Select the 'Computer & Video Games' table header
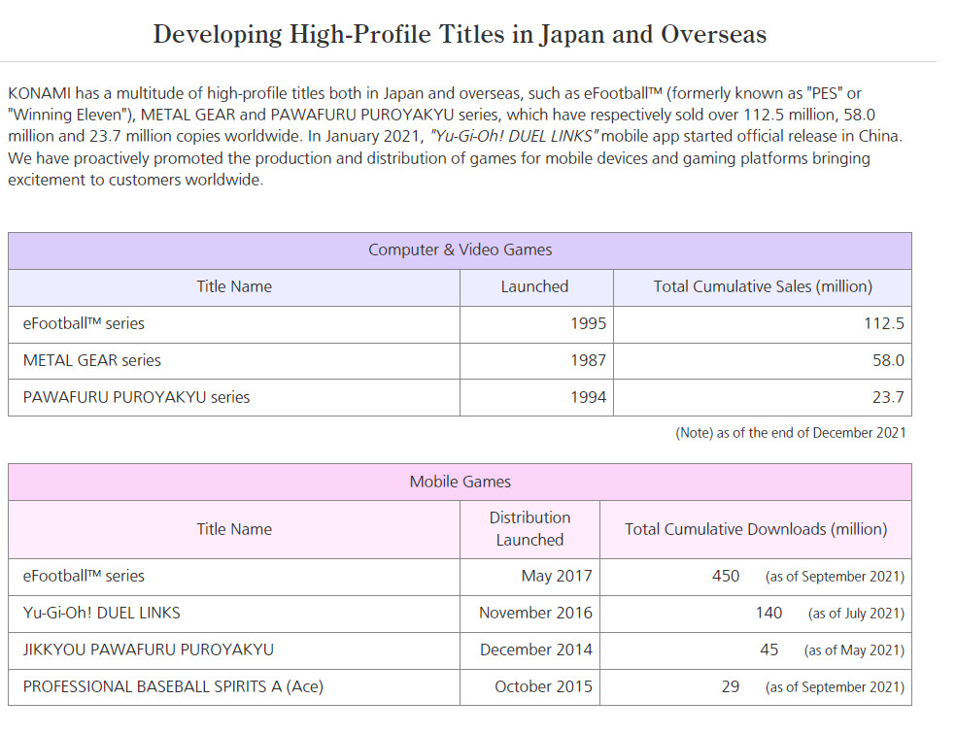This screenshot has width=956, height=733. click(x=460, y=250)
